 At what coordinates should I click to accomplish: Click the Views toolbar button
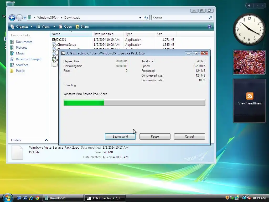(43, 27)
